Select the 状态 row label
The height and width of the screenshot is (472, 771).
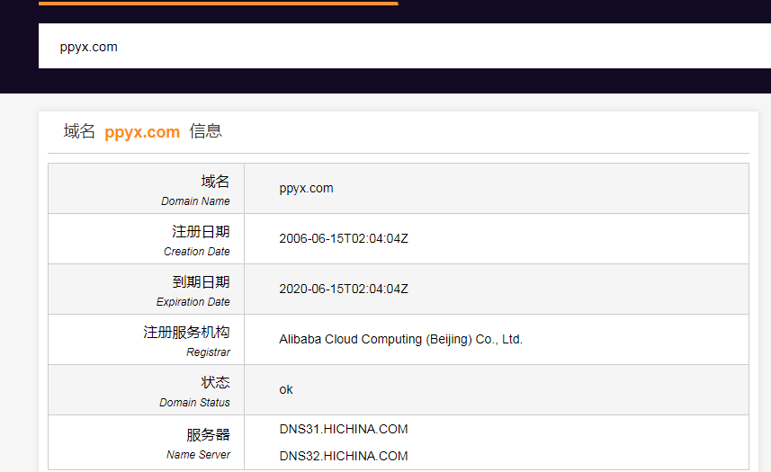[x=215, y=383]
